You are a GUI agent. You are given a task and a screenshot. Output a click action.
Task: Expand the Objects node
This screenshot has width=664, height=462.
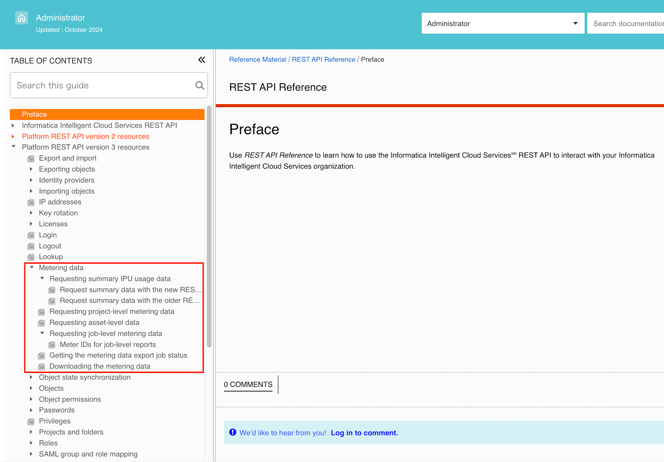pyautogui.click(x=31, y=388)
